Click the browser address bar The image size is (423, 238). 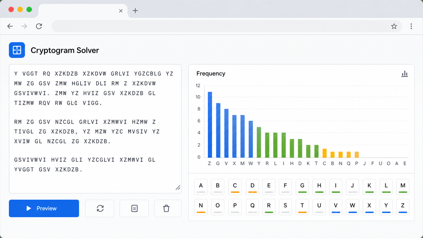[x=227, y=26]
